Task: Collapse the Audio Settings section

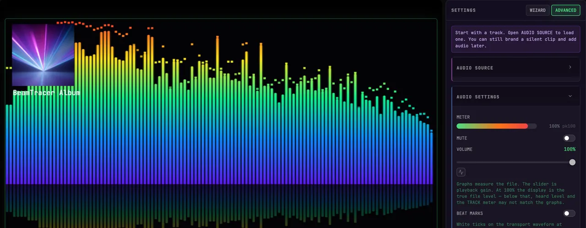Action: pyautogui.click(x=516, y=97)
